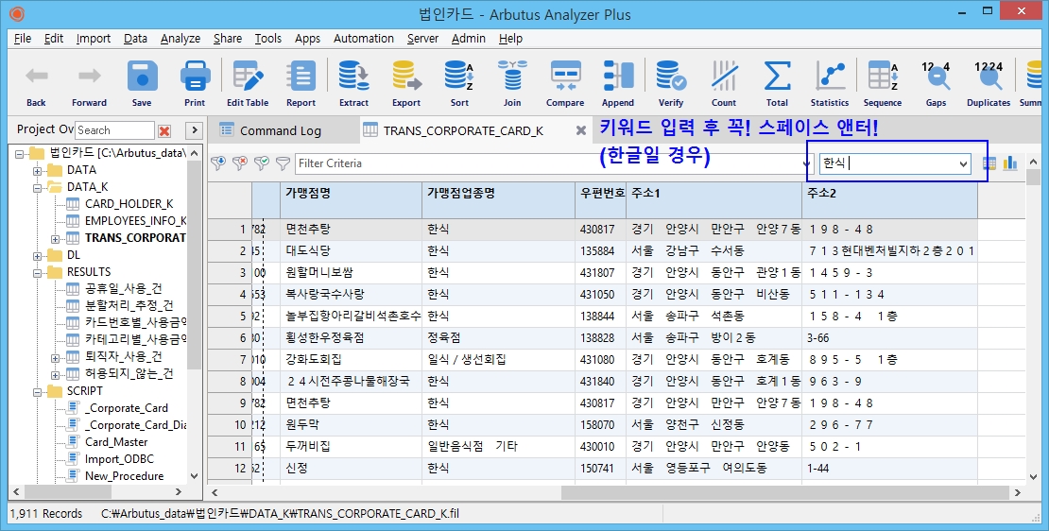1049x531 pixels.
Task: Open the Server menu
Action: pyautogui.click(x=422, y=38)
